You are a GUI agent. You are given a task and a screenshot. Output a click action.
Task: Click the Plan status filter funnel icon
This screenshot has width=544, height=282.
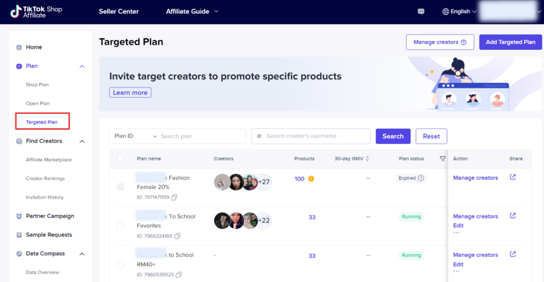(x=443, y=158)
